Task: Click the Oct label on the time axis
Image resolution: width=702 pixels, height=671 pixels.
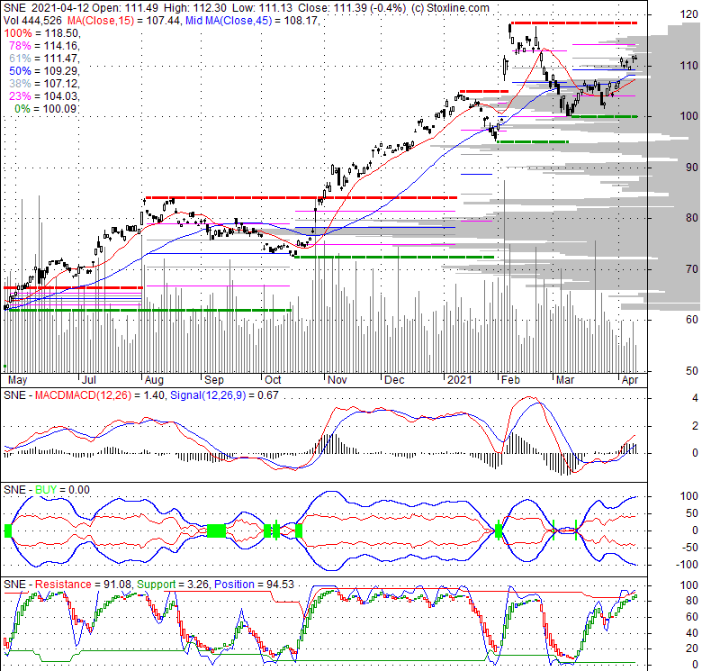Action: [x=273, y=380]
